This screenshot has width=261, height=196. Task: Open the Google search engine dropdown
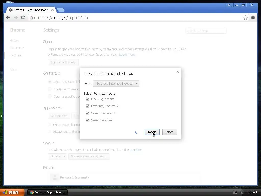click(57, 156)
